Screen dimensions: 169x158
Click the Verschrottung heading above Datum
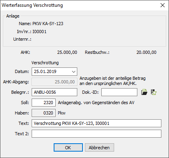(x=45, y=63)
